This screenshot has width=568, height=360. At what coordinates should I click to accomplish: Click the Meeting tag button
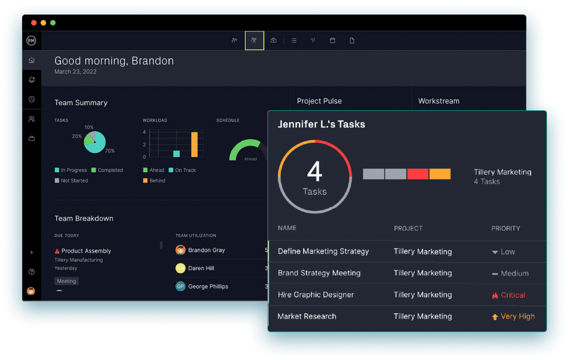click(x=66, y=281)
